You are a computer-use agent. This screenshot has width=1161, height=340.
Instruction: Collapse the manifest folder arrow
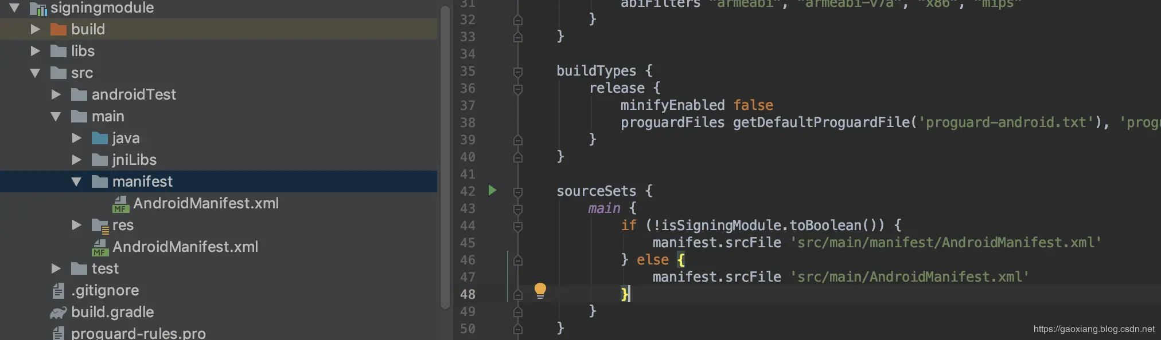[x=76, y=181]
